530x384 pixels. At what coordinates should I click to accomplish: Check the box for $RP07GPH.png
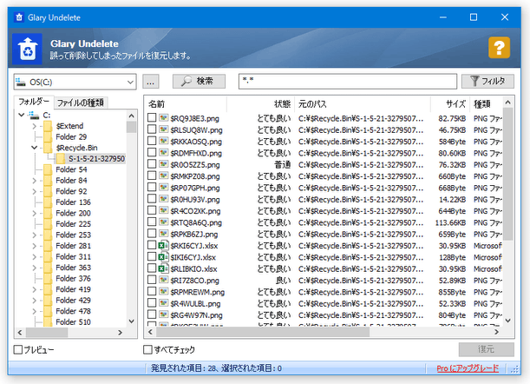pos(152,188)
